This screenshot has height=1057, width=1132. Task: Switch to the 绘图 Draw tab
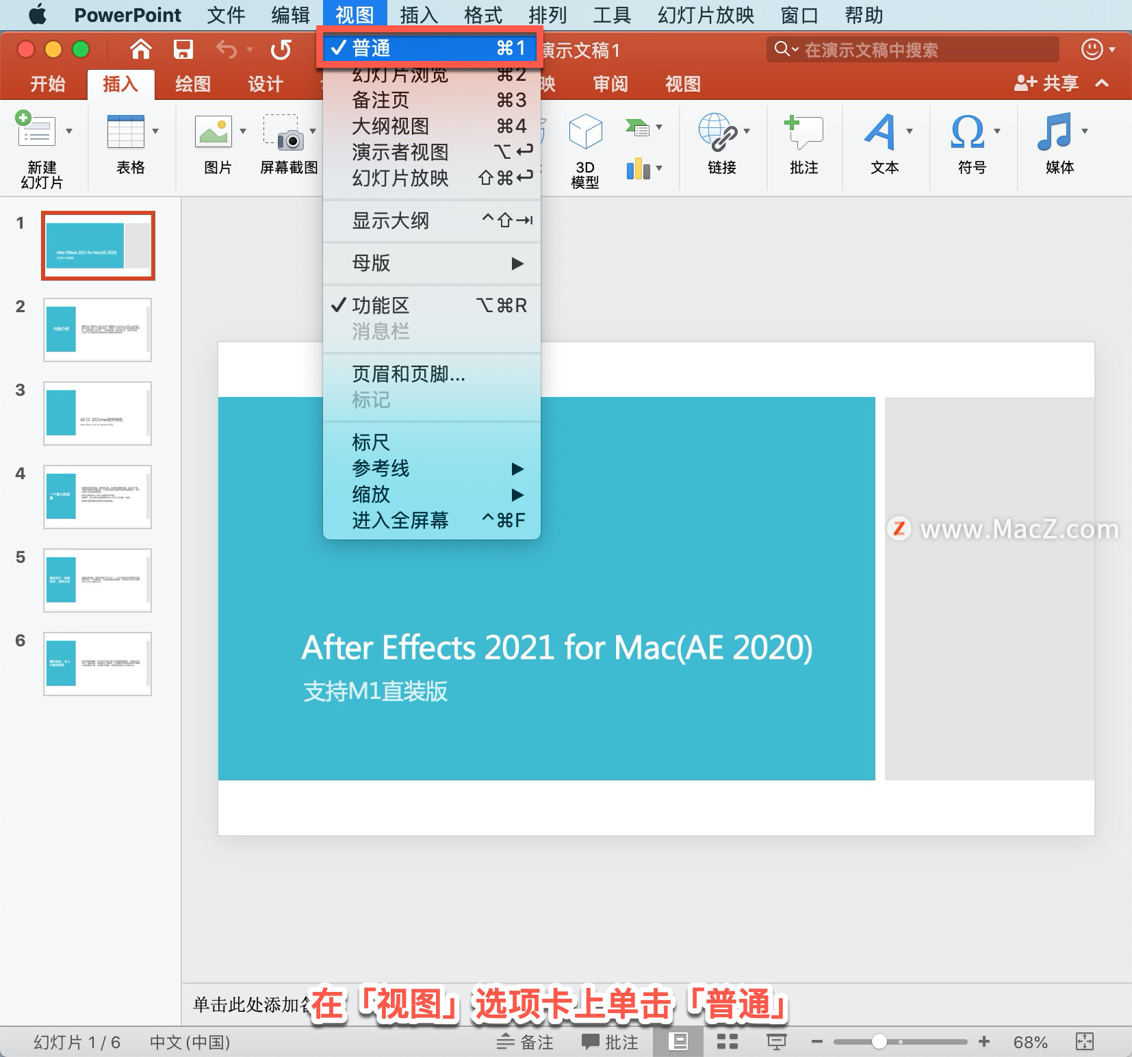(193, 84)
